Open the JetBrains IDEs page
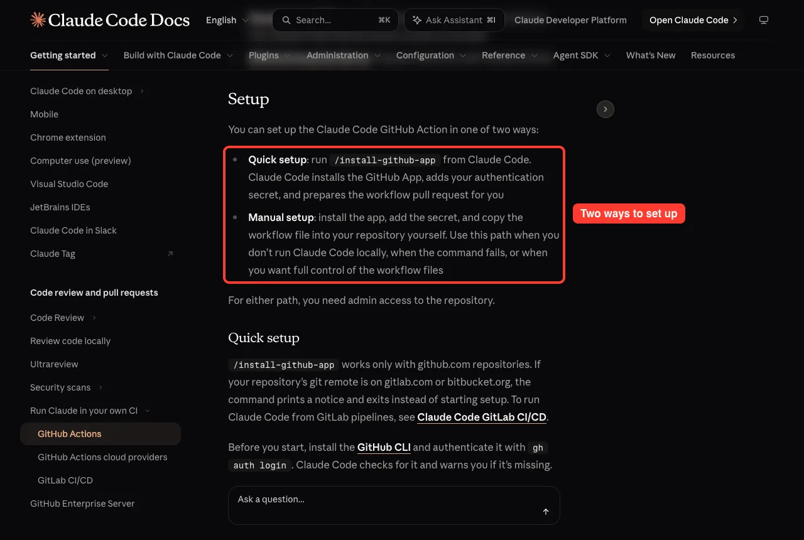Viewport: 804px width, 540px height. (x=60, y=207)
